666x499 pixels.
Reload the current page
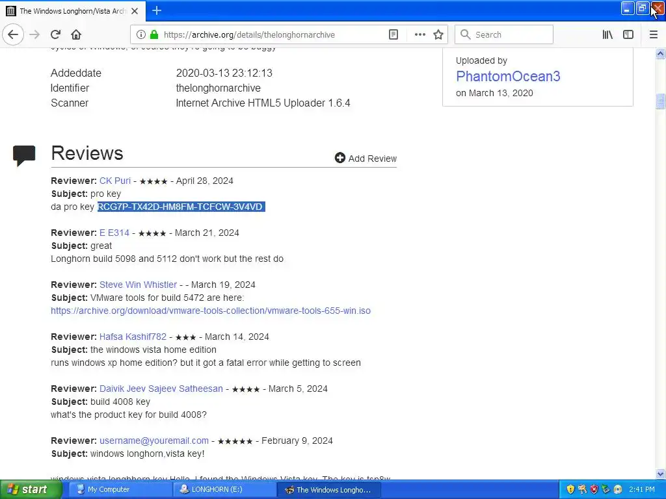point(55,34)
